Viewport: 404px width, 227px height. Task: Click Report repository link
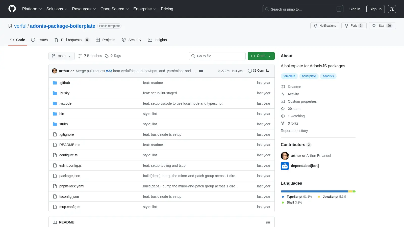click(x=294, y=131)
